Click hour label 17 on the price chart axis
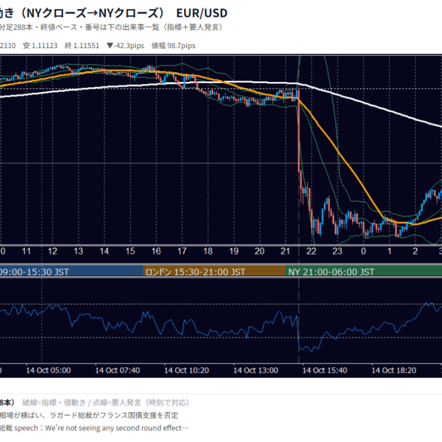442x442 pixels. click(182, 251)
